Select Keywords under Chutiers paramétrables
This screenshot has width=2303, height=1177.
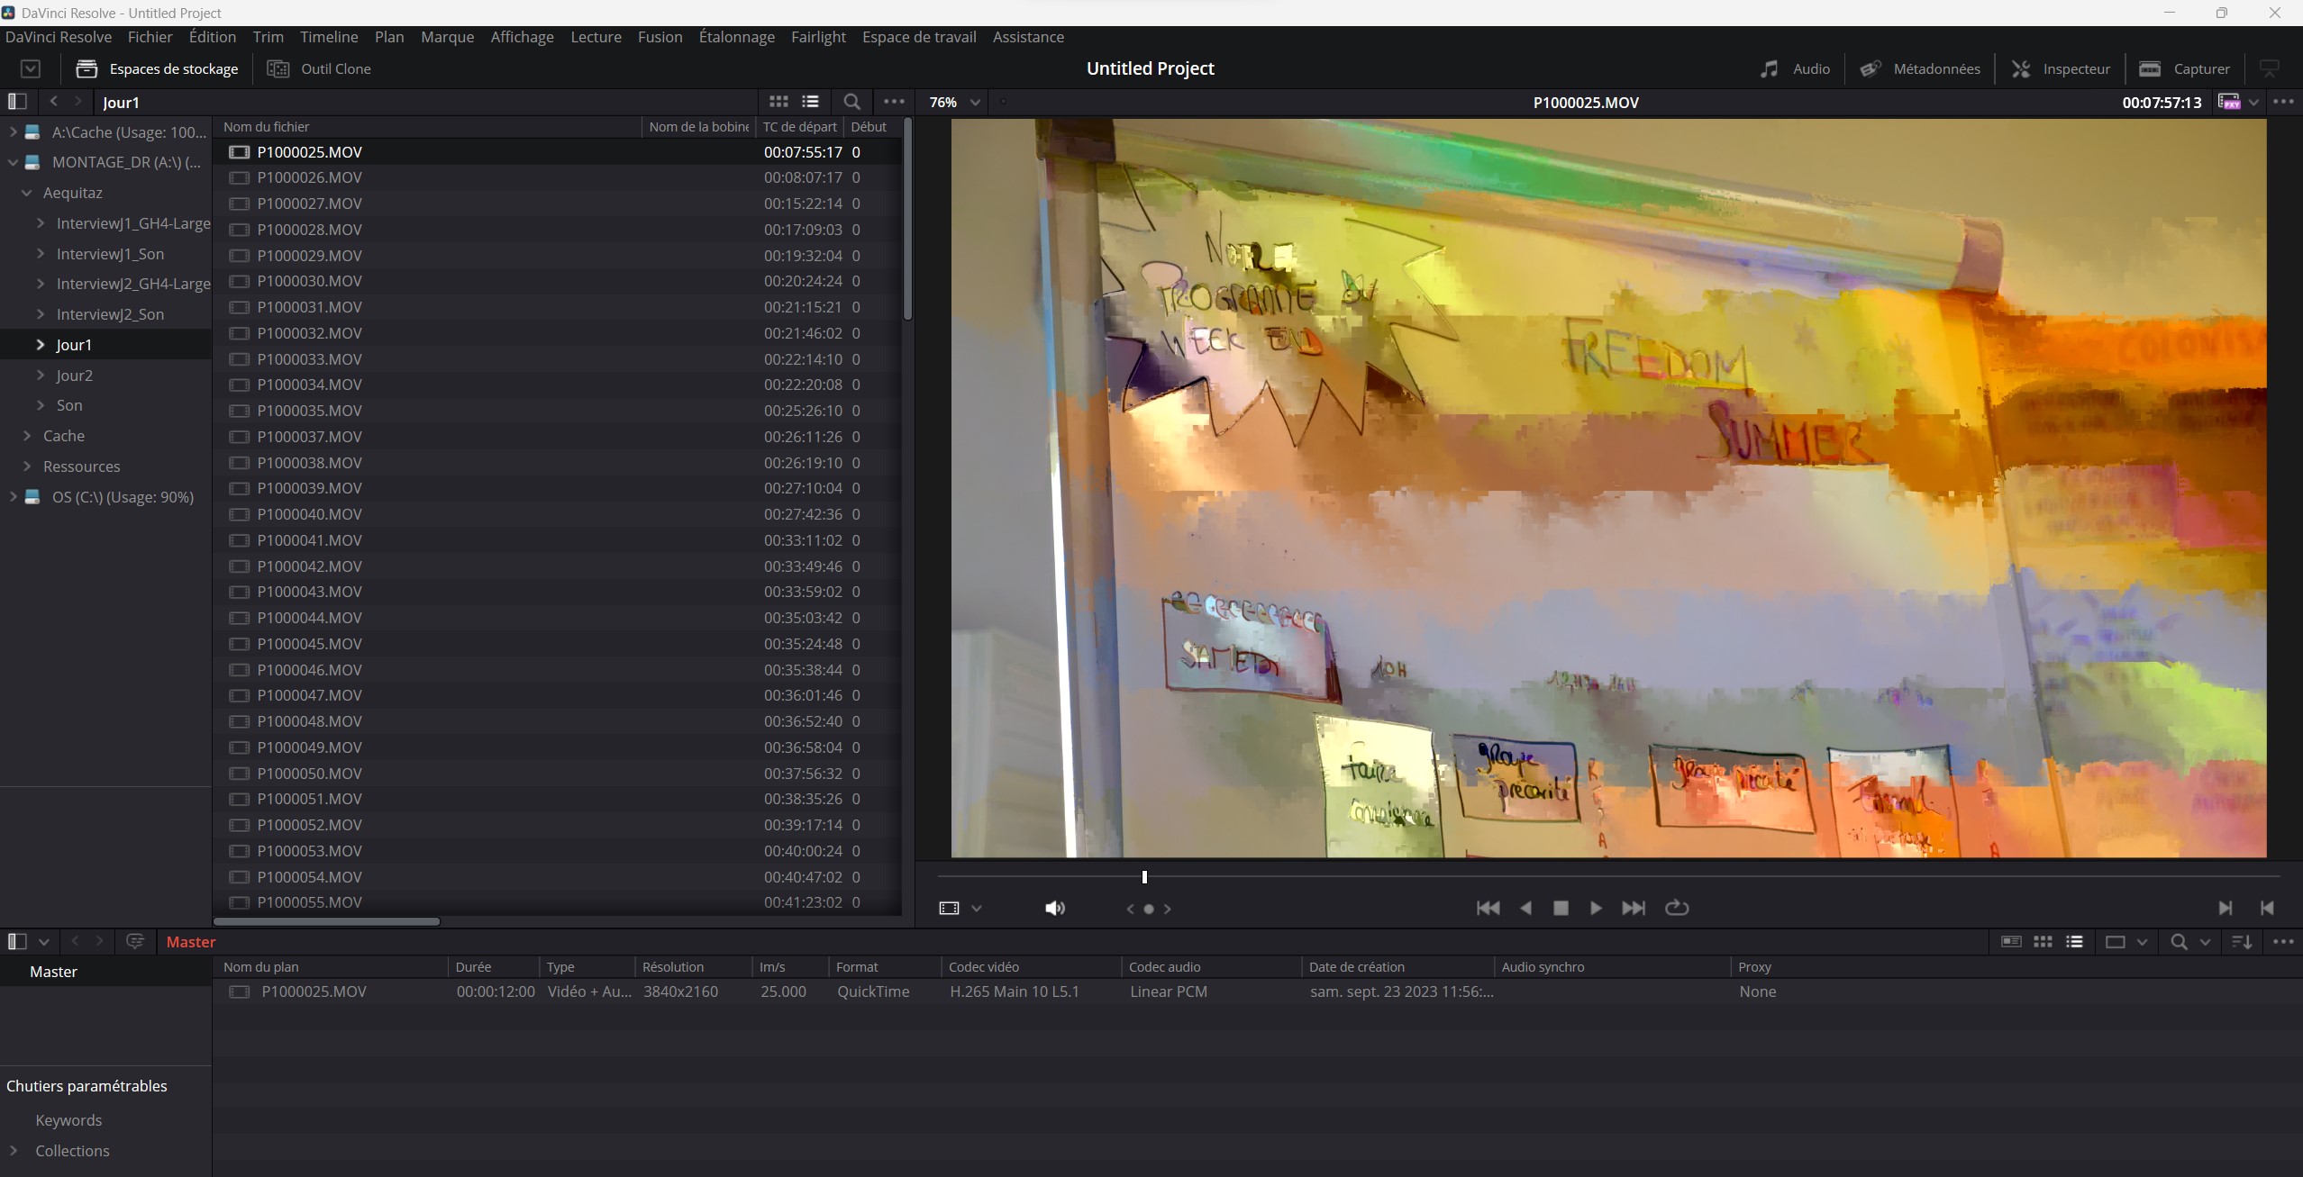point(68,1119)
